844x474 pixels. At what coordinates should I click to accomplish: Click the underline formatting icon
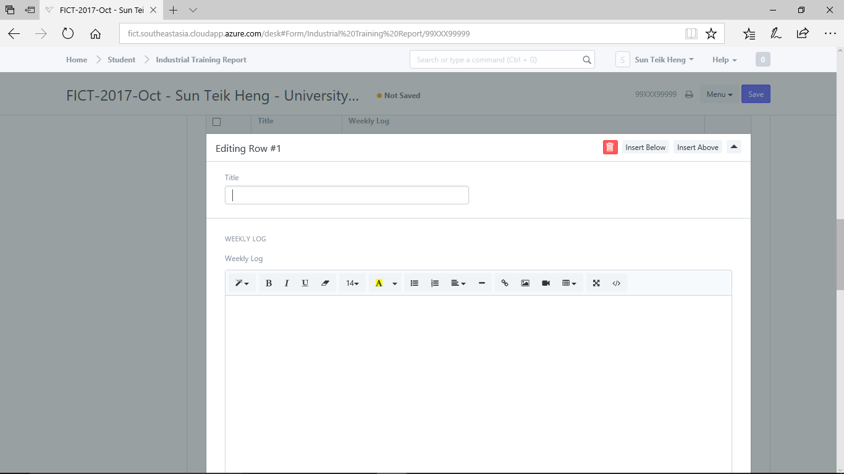pos(305,283)
